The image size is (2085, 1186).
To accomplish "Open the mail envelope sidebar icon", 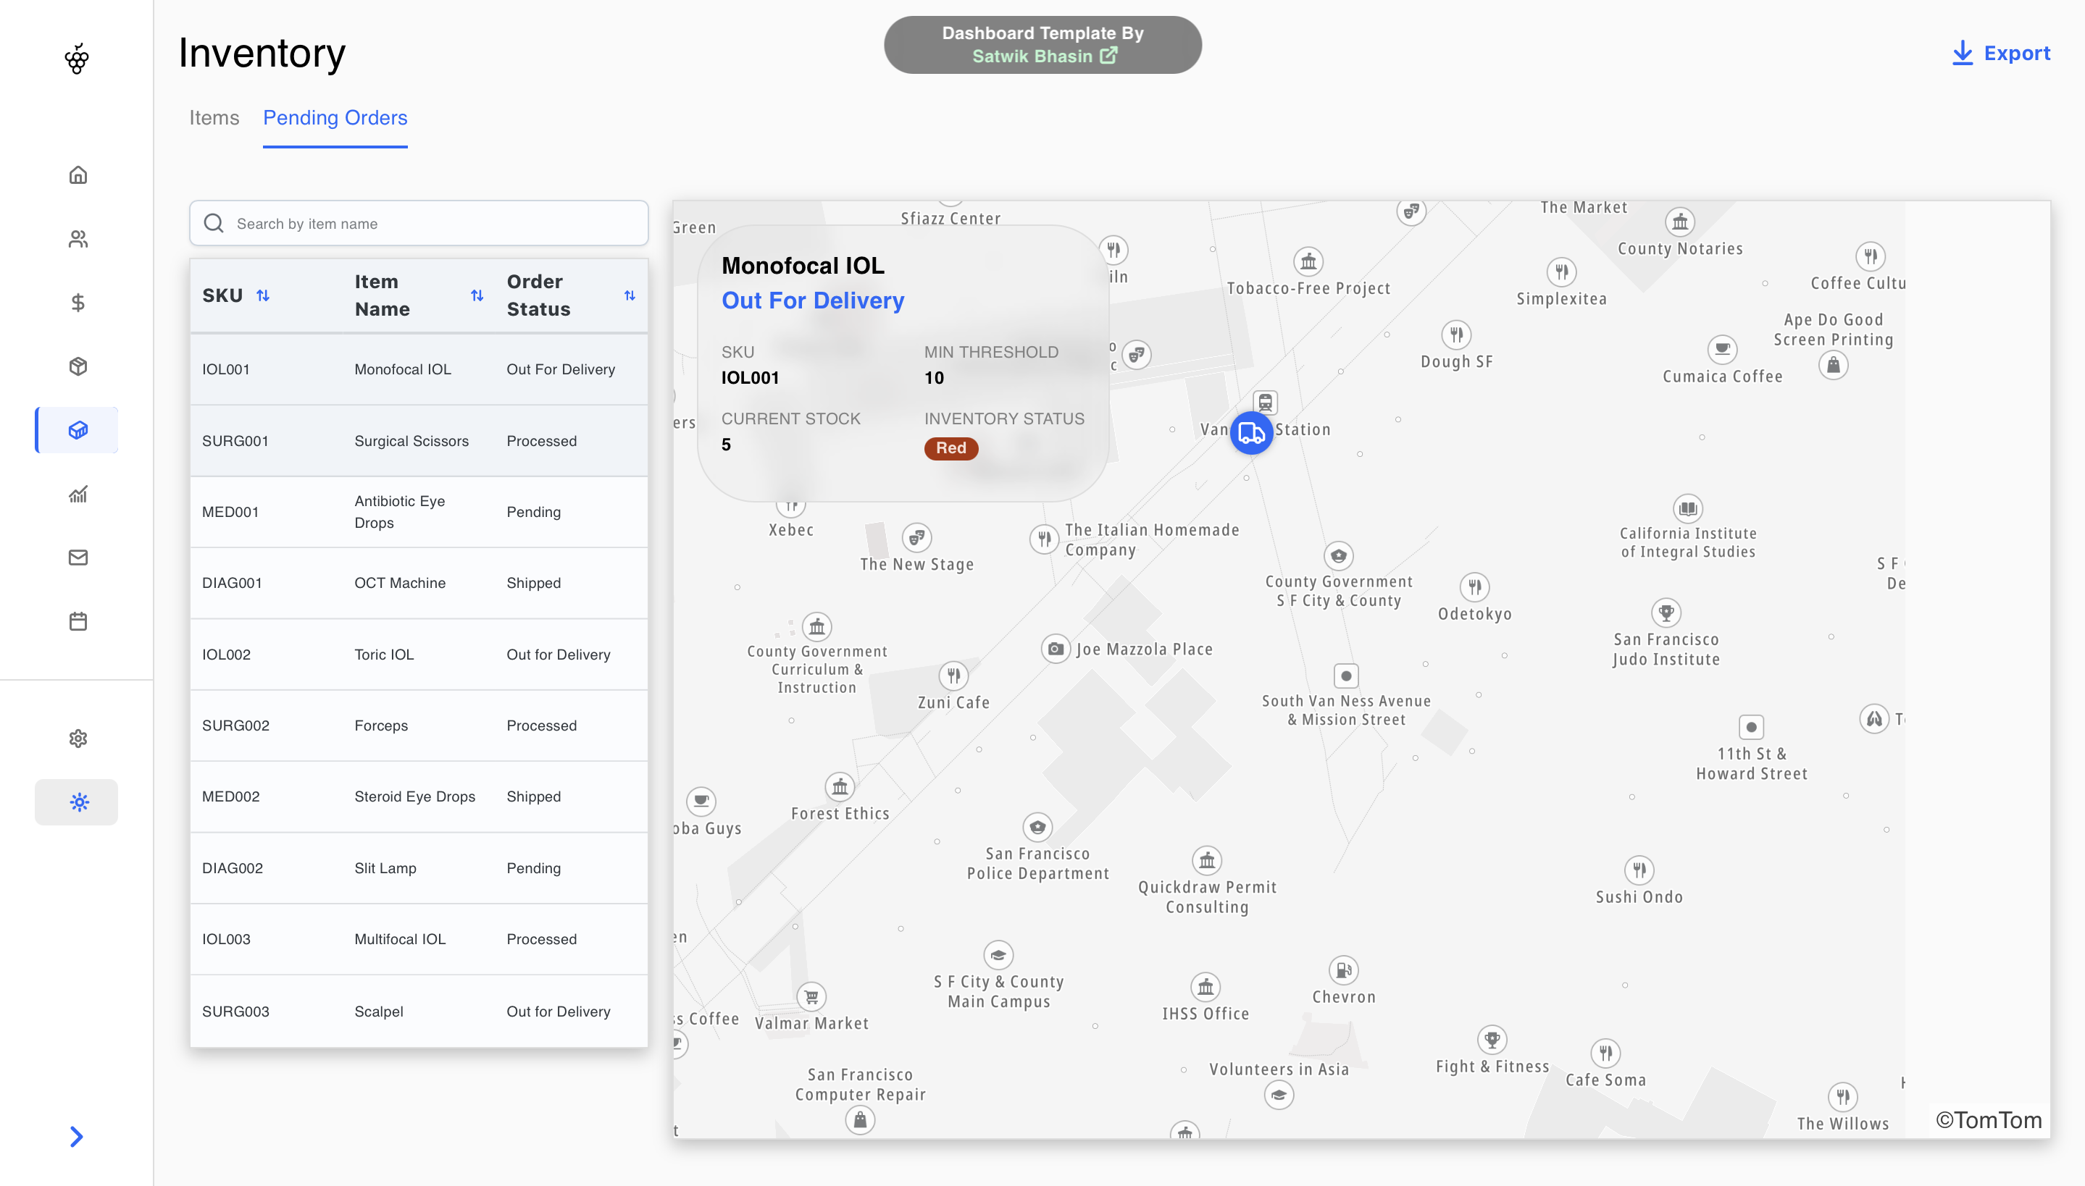I will tap(78, 558).
